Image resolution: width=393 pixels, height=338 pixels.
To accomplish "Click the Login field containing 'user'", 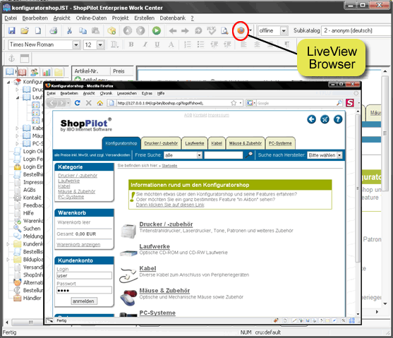I will click(84, 276).
